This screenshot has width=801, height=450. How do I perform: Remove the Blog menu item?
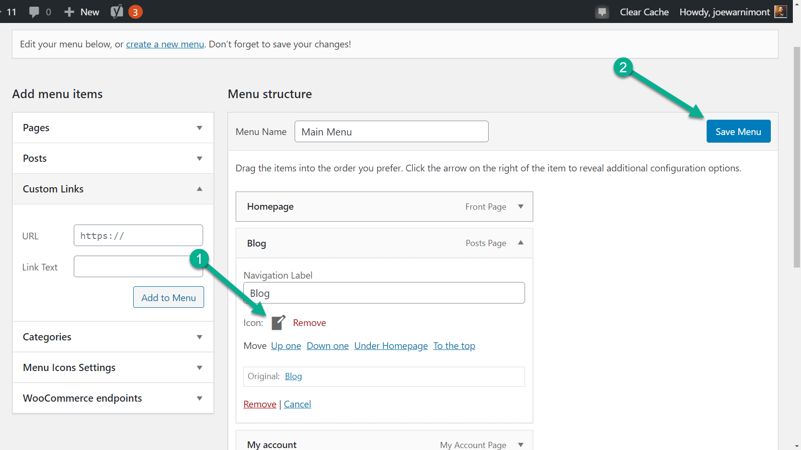pyautogui.click(x=260, y=404)
